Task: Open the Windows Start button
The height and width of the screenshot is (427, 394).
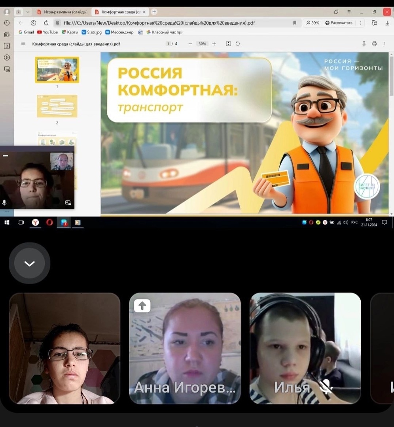Action: pyautogui.click(x=7, y=223)
